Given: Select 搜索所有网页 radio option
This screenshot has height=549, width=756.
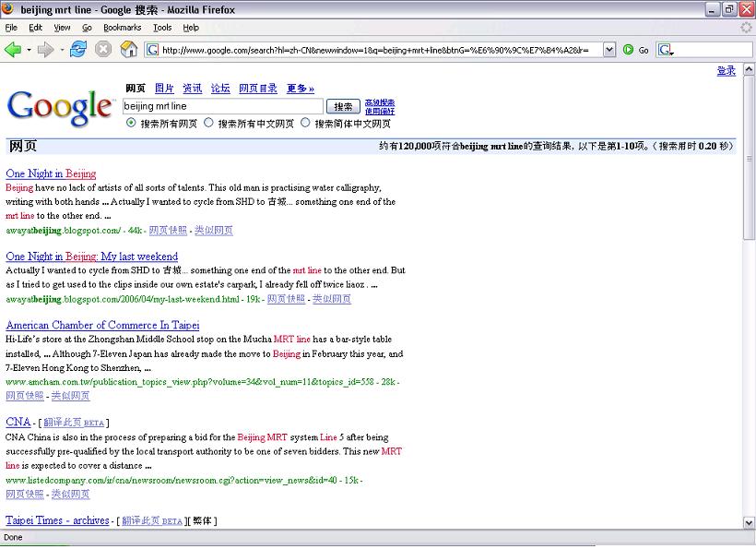Looking at the screenshot, I should (131, 123).
